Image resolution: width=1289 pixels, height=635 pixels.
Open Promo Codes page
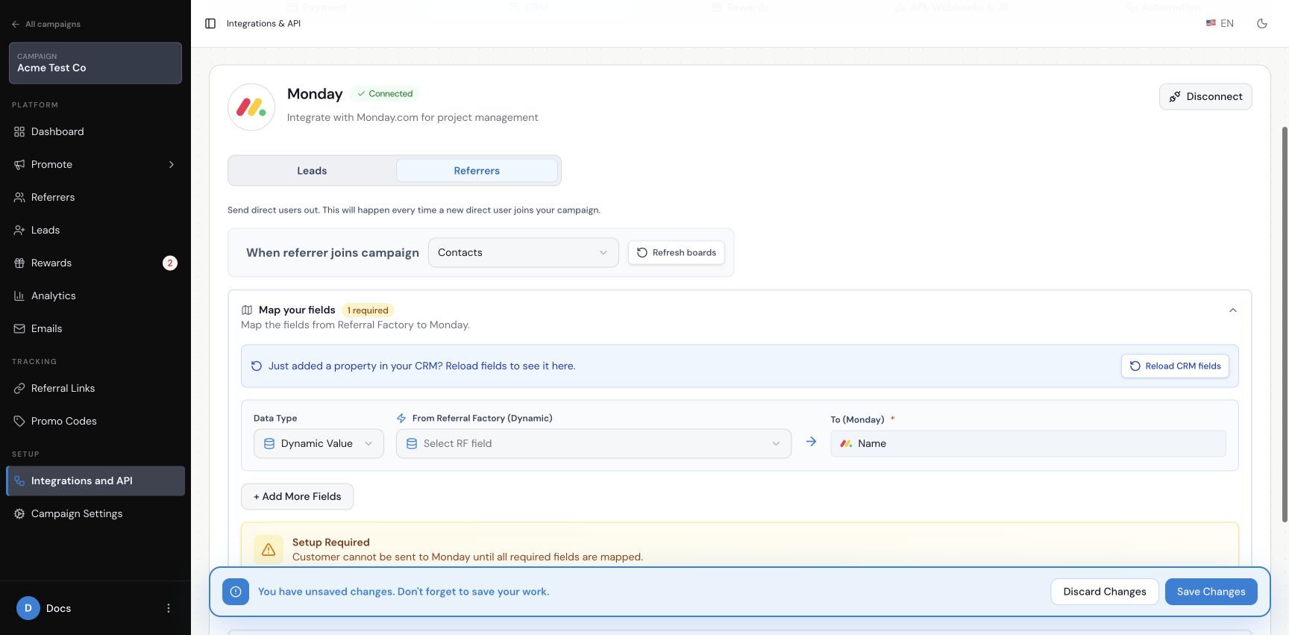[x=95, y=421]
